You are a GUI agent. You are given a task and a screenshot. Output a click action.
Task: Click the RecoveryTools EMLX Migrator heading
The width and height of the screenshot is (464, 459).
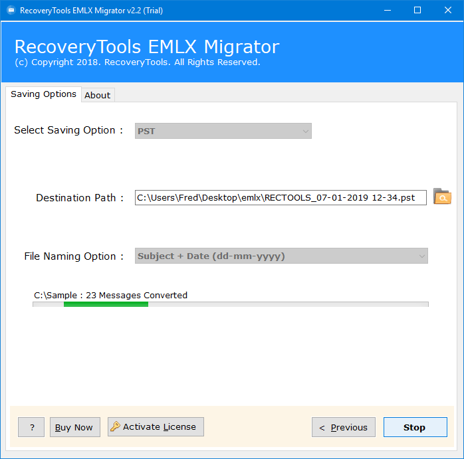(147, 46)
